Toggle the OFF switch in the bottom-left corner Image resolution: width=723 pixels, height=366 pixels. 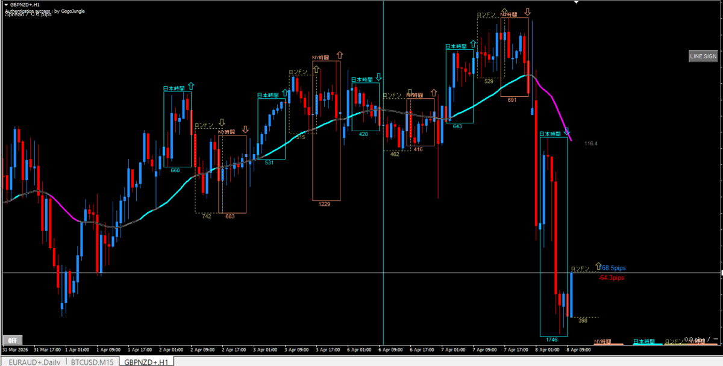(x=12, y=340)
